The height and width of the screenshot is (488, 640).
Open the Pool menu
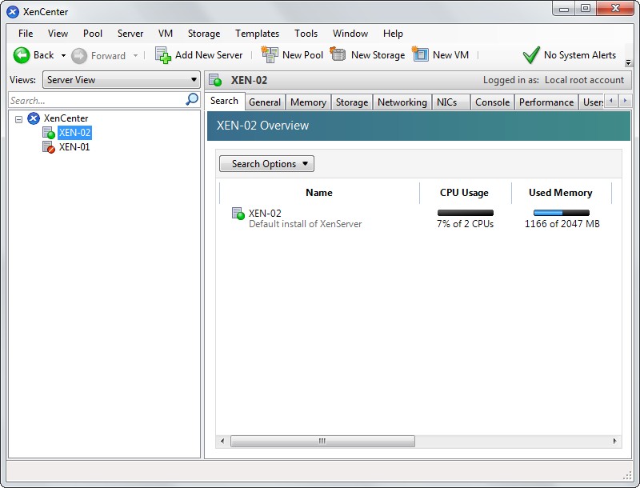(x=93, y=34)
